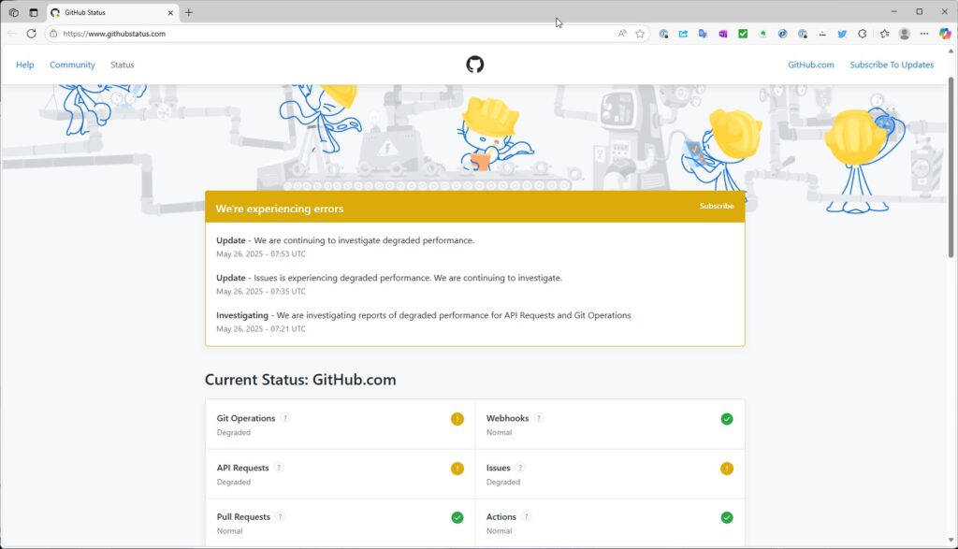Image resolution: width=958 pixels, height=549 pixels.
Task: Show Git Operations help question mark
Action: coord(285,418)
